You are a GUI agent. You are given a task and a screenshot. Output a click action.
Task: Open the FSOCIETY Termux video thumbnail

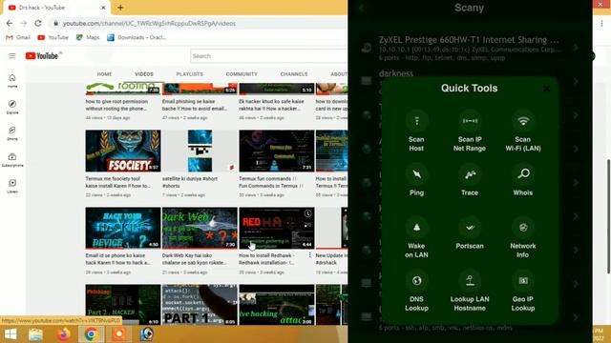point(123,151)
